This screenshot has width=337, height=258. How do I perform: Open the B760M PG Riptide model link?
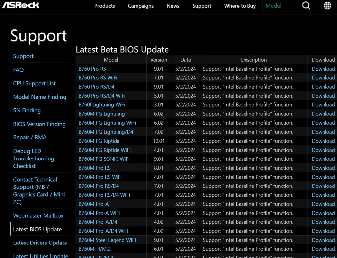(99, 141)
